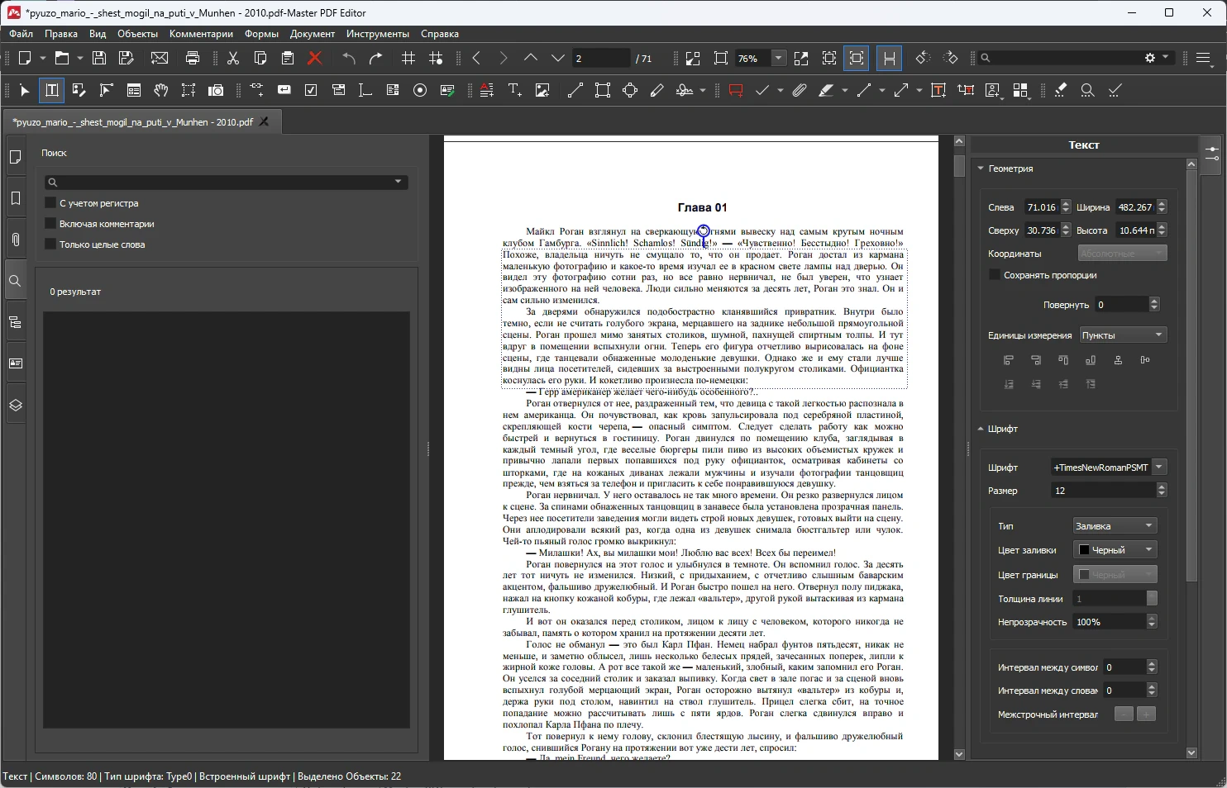Open the Layers sidebar panel
This screenshot has height=788, width=1227.
tap(15, 406)
